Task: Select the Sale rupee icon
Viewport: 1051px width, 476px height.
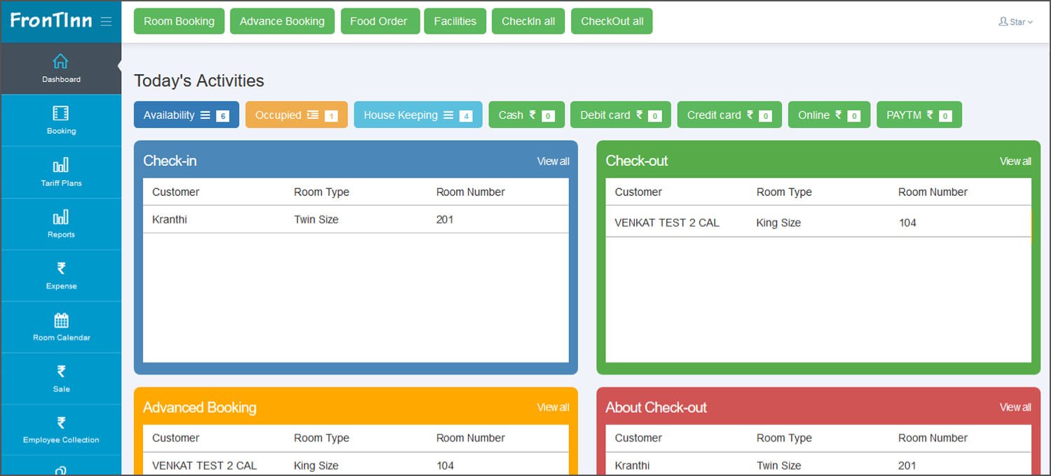Action: [61, 372]
